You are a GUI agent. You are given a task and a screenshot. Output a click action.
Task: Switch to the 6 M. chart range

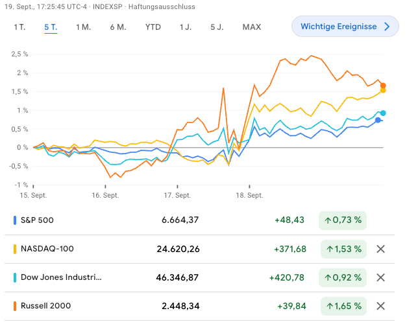117,27
